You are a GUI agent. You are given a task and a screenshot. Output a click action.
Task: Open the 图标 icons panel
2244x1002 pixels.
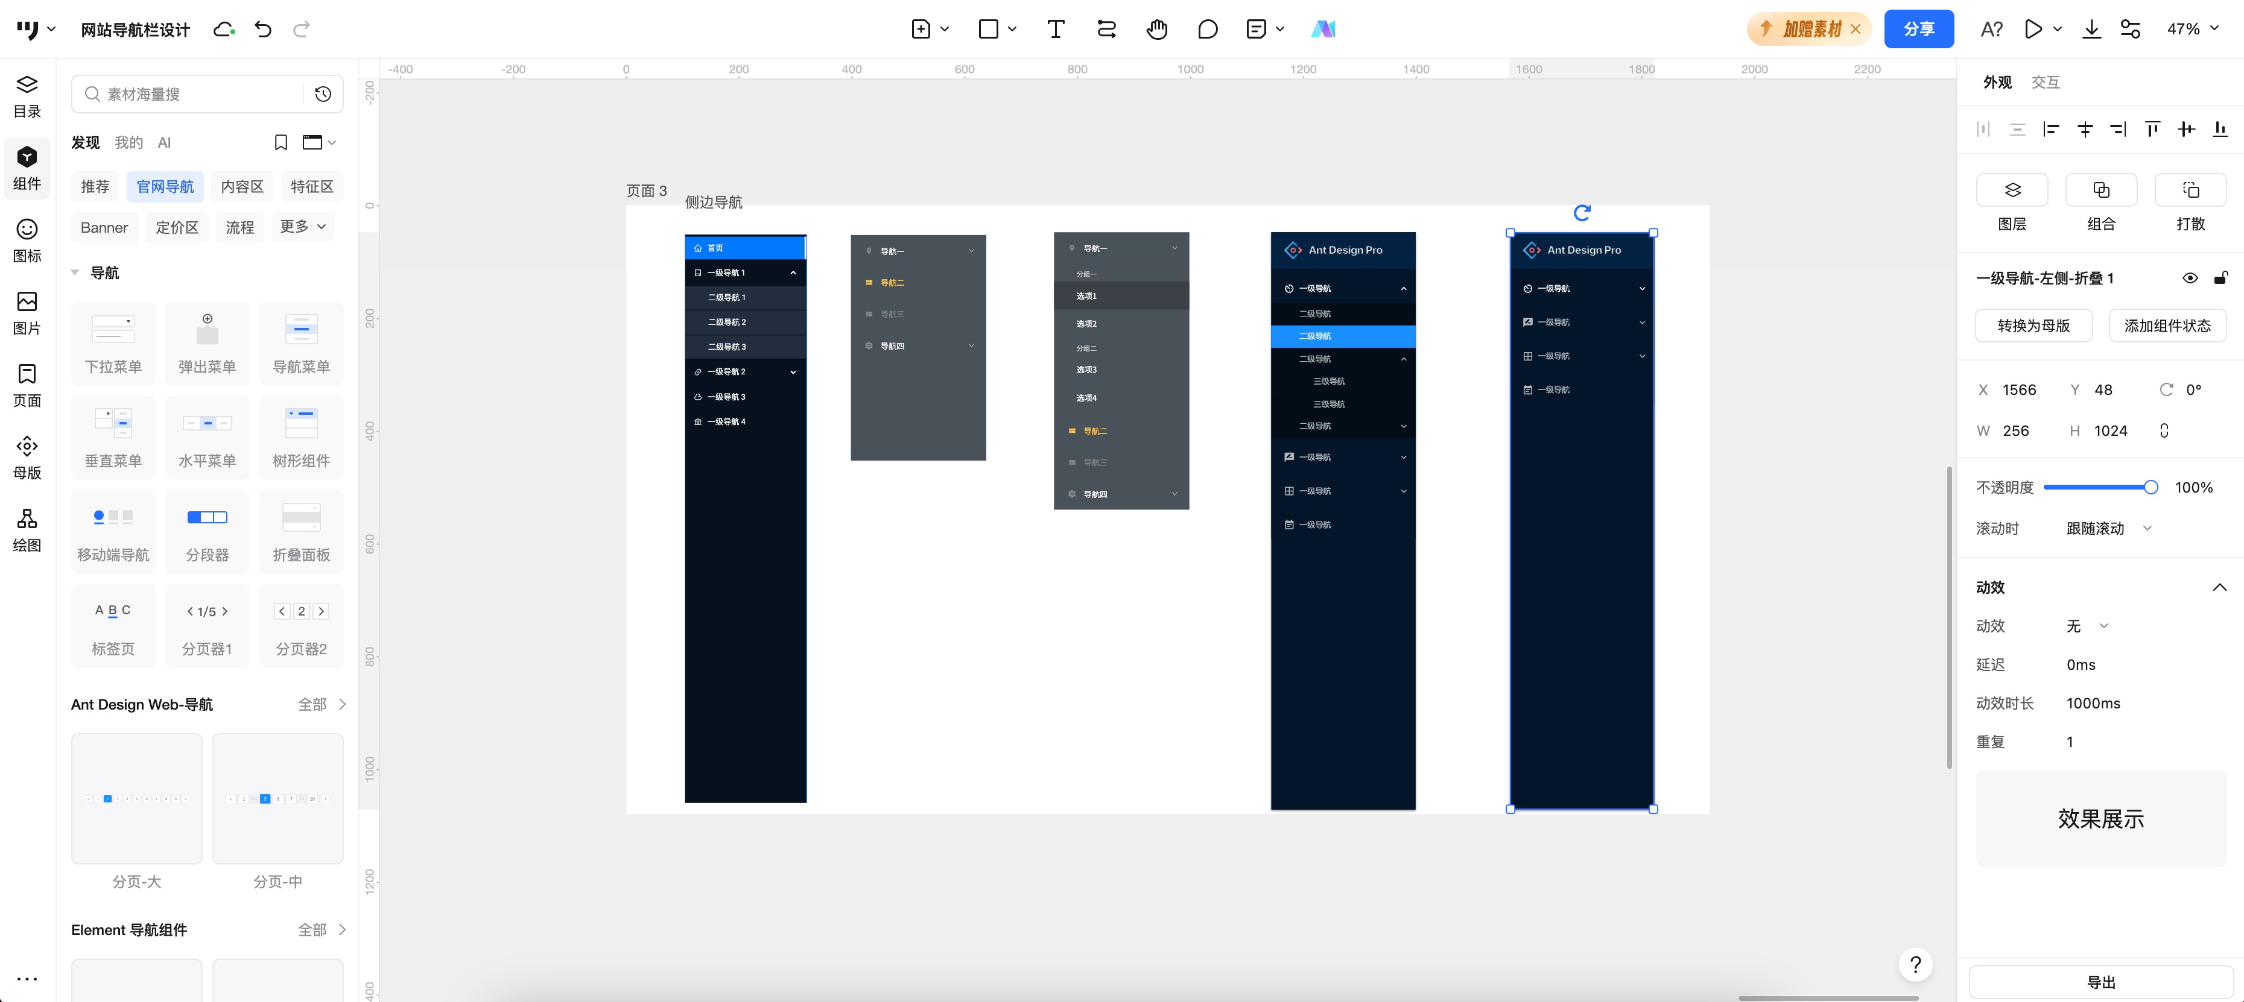click(27, 241)
